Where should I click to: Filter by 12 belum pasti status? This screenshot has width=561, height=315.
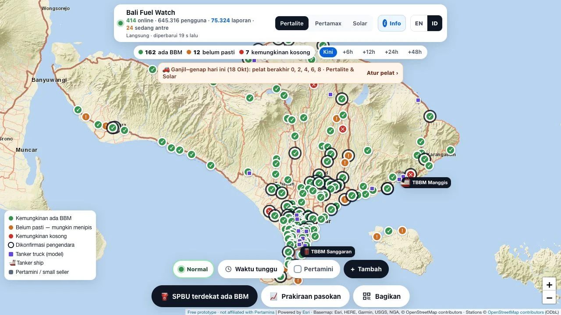coord(210,52)
